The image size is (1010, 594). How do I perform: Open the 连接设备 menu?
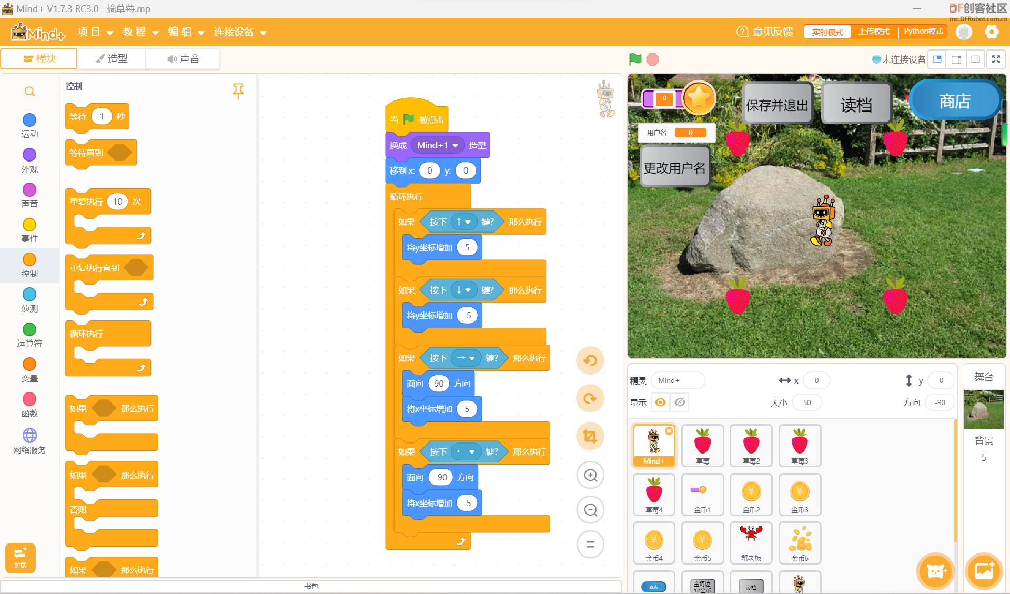[x=240, y=32]
